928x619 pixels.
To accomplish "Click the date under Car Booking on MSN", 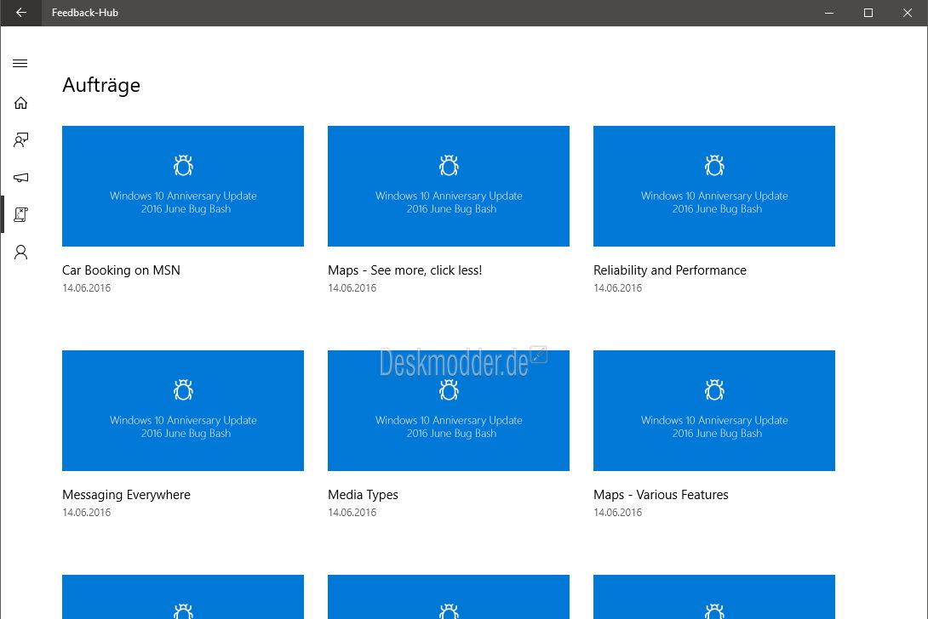I will tap(86, 288).
